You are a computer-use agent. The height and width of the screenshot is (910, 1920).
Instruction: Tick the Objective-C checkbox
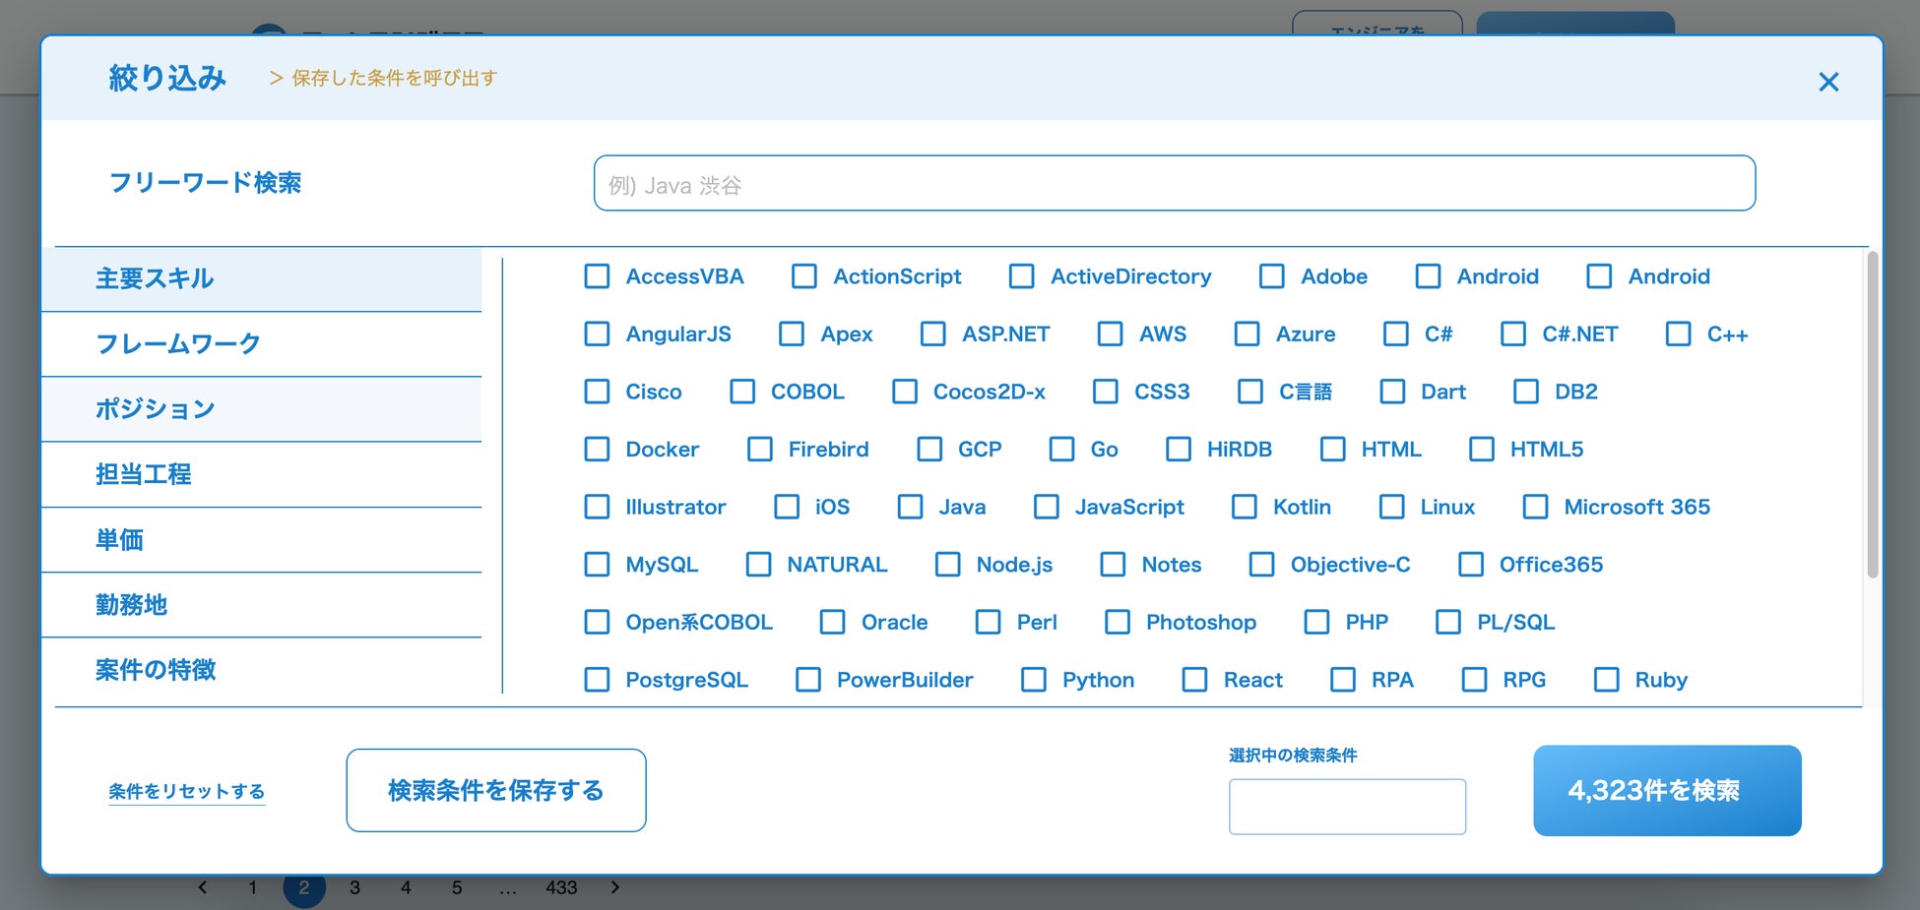point(1262,565)
